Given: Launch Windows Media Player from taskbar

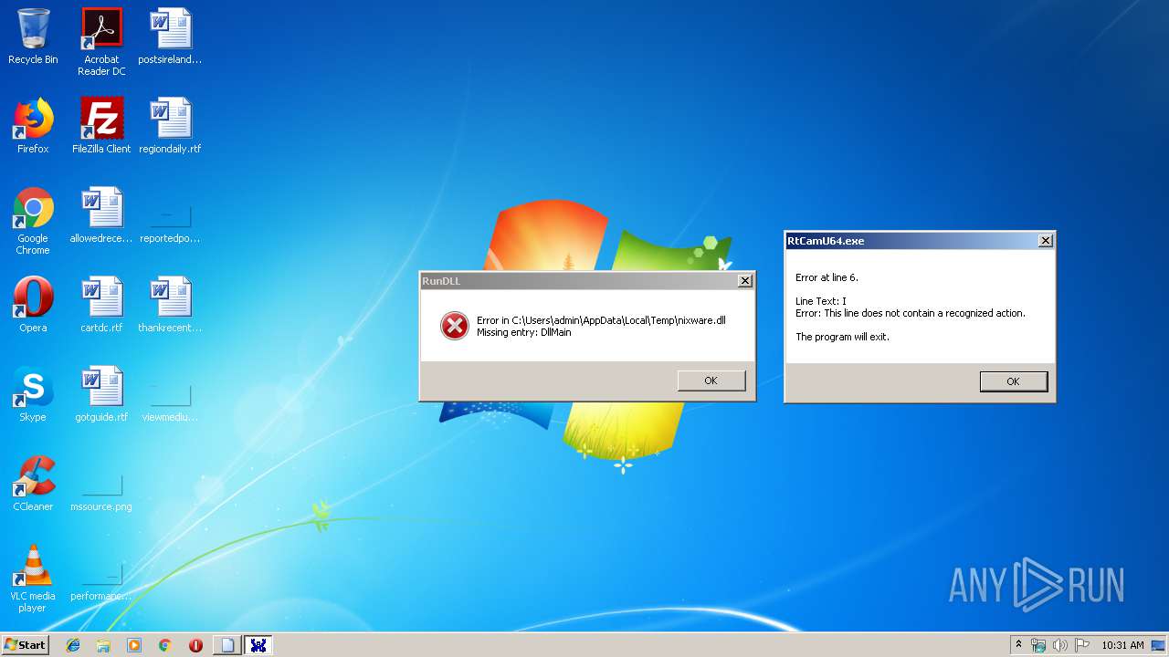Looking at the screenshot, I should [x=134, y=645].
